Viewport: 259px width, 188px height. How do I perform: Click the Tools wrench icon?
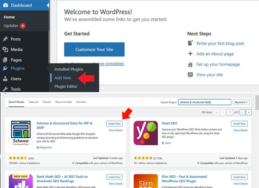point(5,89)
